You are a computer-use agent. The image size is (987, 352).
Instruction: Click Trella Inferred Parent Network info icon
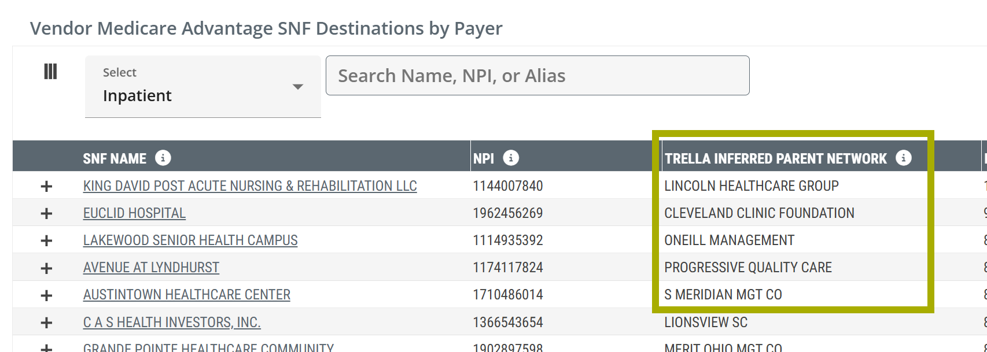904,158
